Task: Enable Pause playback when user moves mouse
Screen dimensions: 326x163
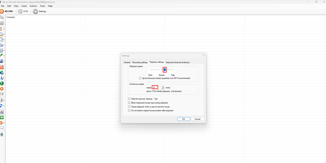Action: point(129,107)
